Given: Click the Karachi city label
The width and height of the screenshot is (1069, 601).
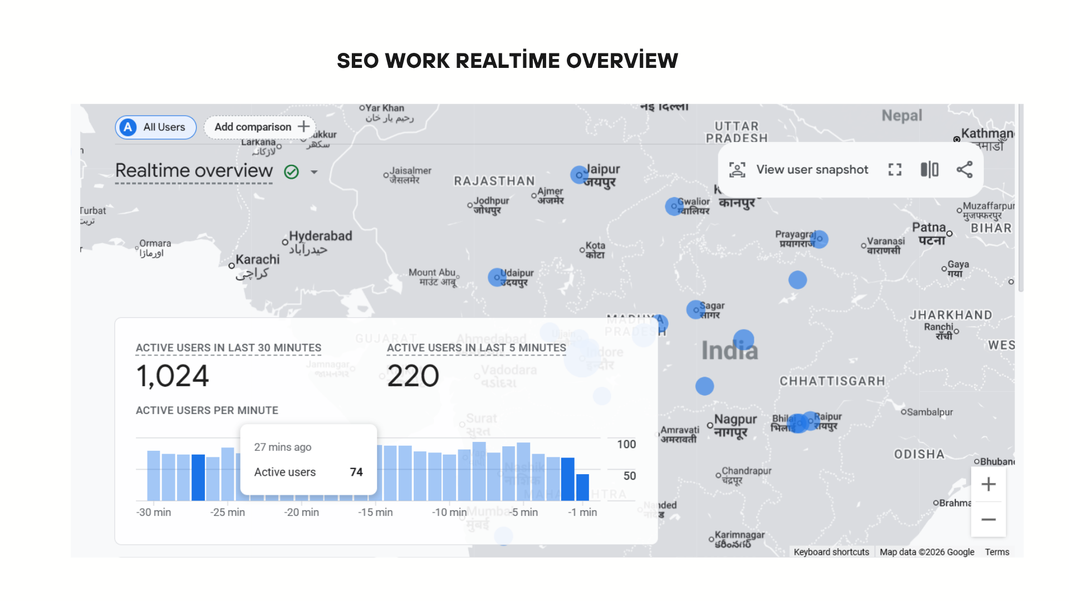Looking at the screenshot, I should [257, 266].
